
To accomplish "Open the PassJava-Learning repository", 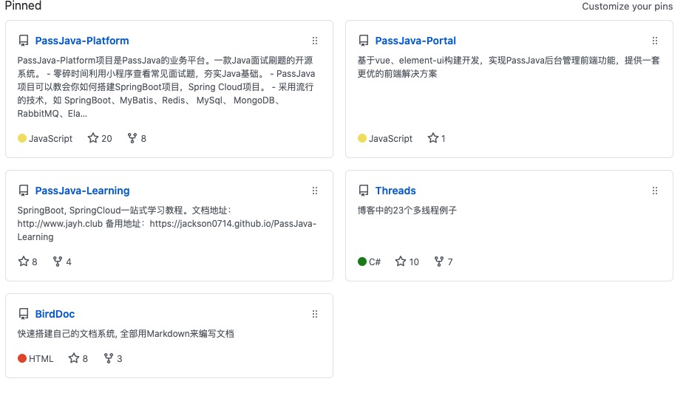I will [82, 191].
